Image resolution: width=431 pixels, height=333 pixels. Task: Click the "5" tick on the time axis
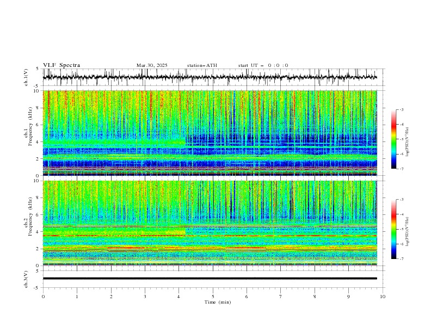point(213,297)
